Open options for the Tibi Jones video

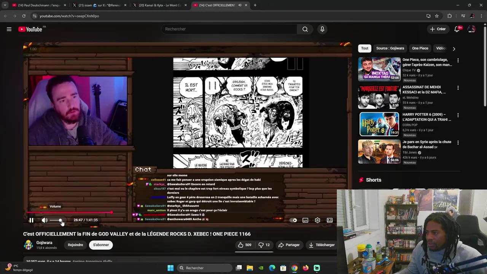tap(458, 143)
